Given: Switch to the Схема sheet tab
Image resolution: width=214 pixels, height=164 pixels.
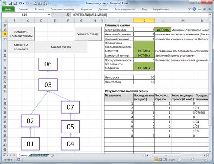Looking at the screenshot, I should [x=23, y=155].
